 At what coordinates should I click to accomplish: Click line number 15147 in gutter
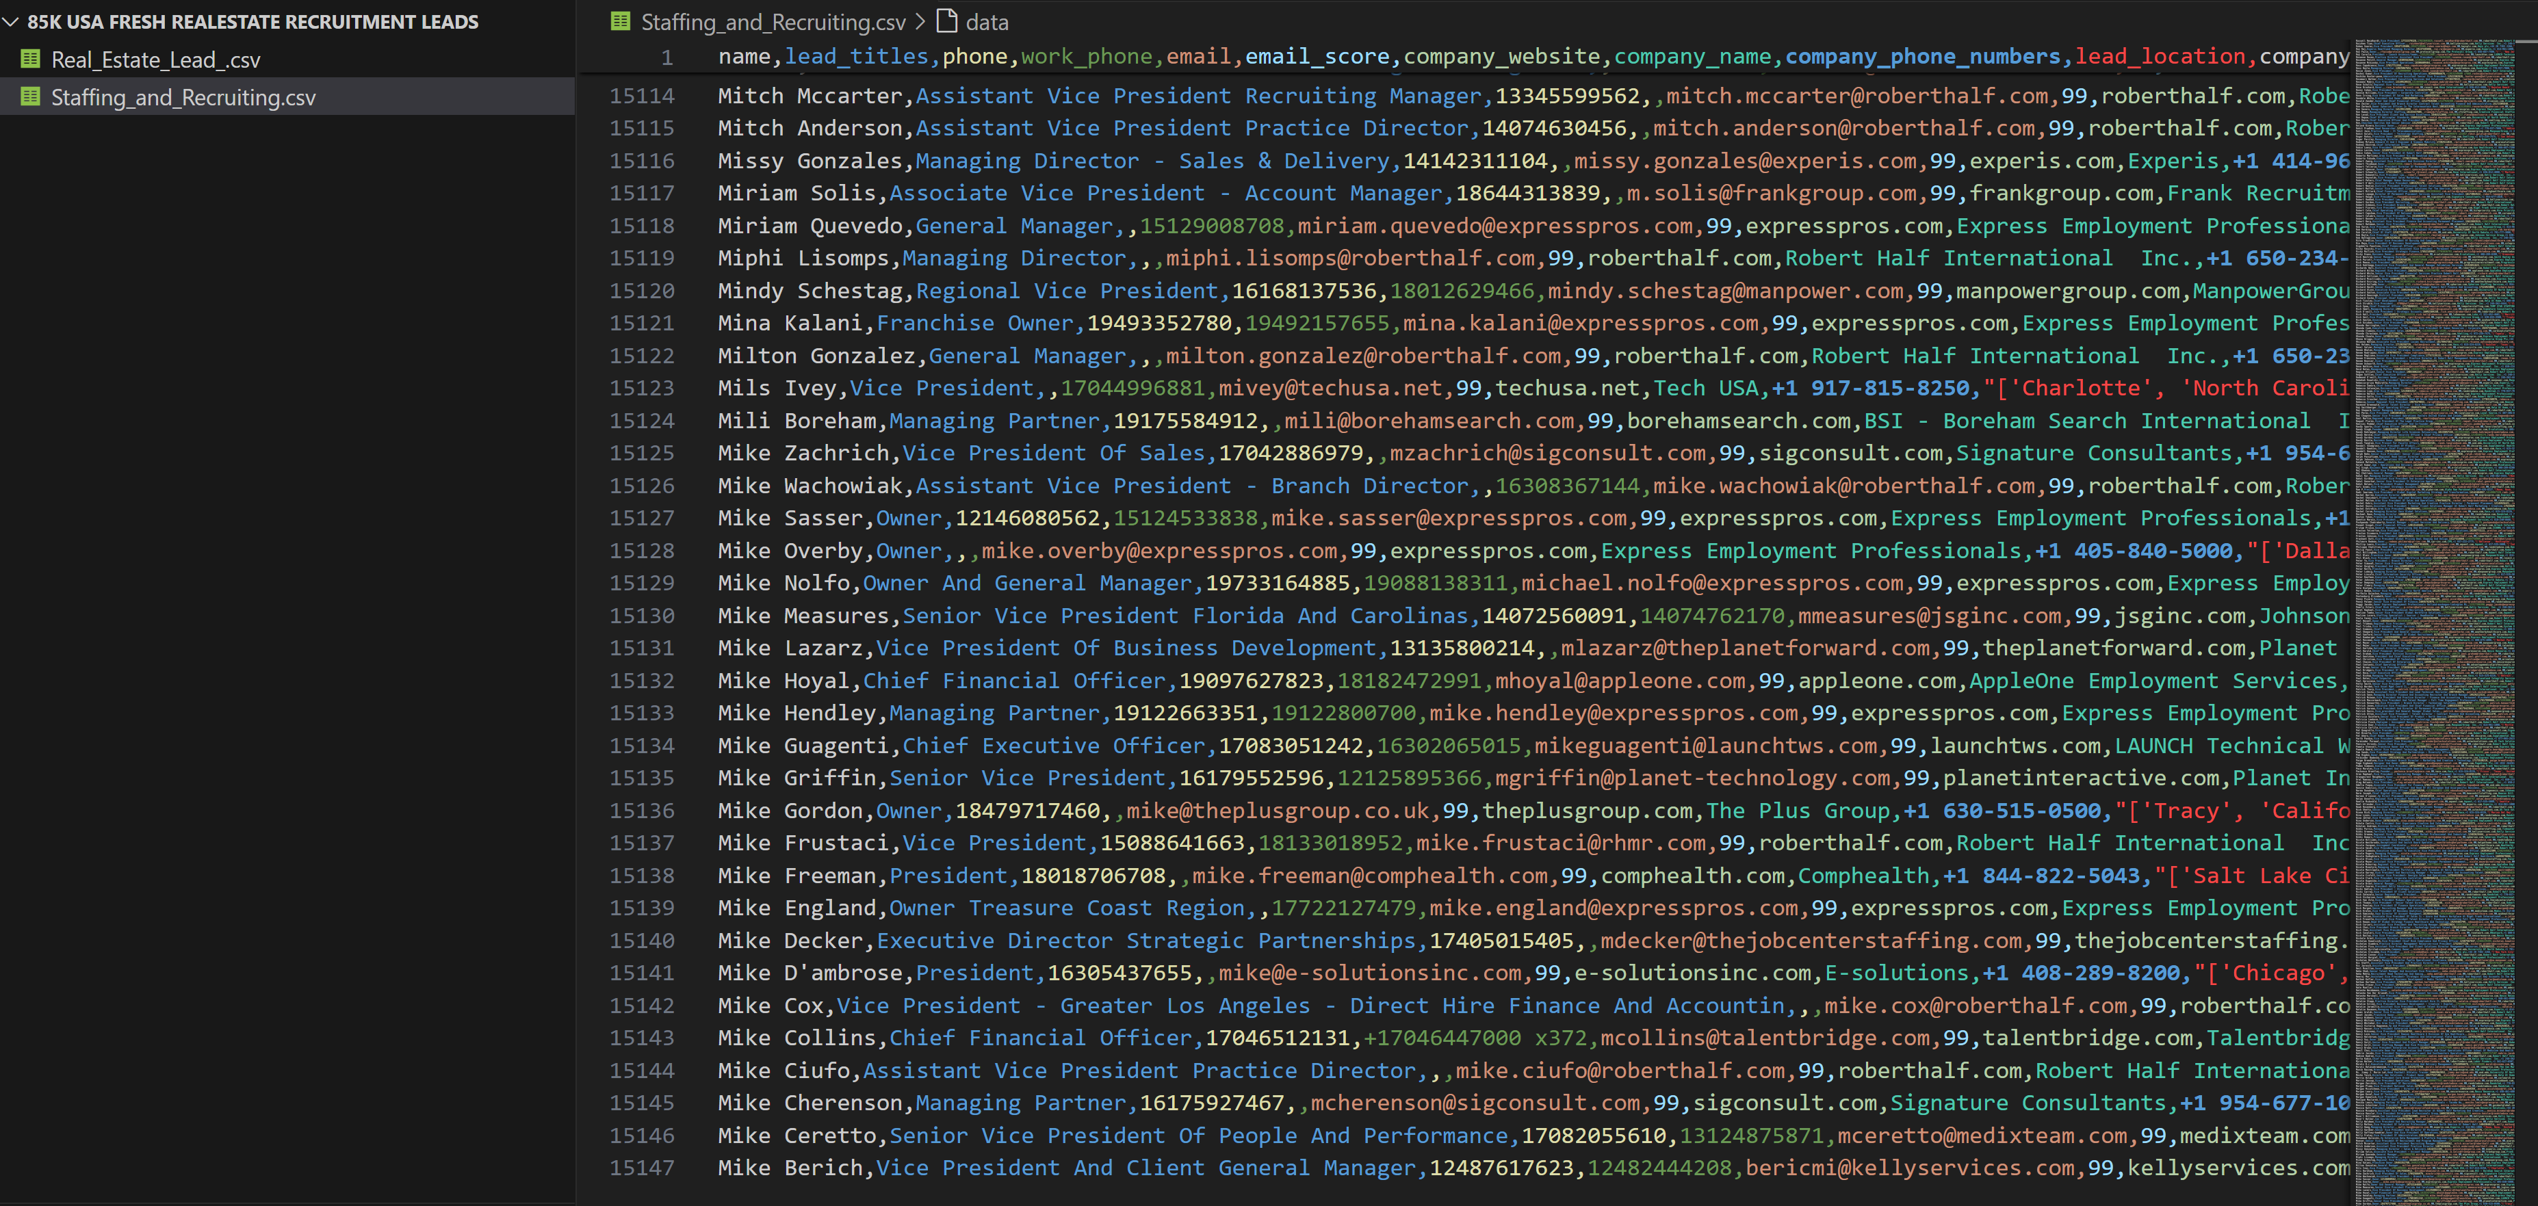[x=641, y=1168]
